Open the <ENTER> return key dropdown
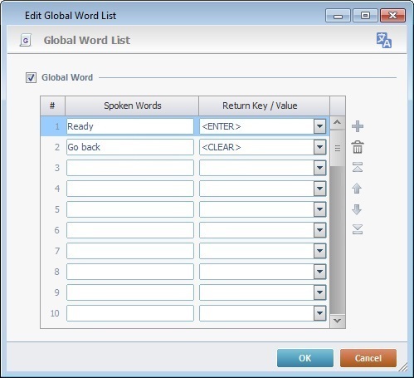Screen dimensions: 414x378 coord(319,126)
